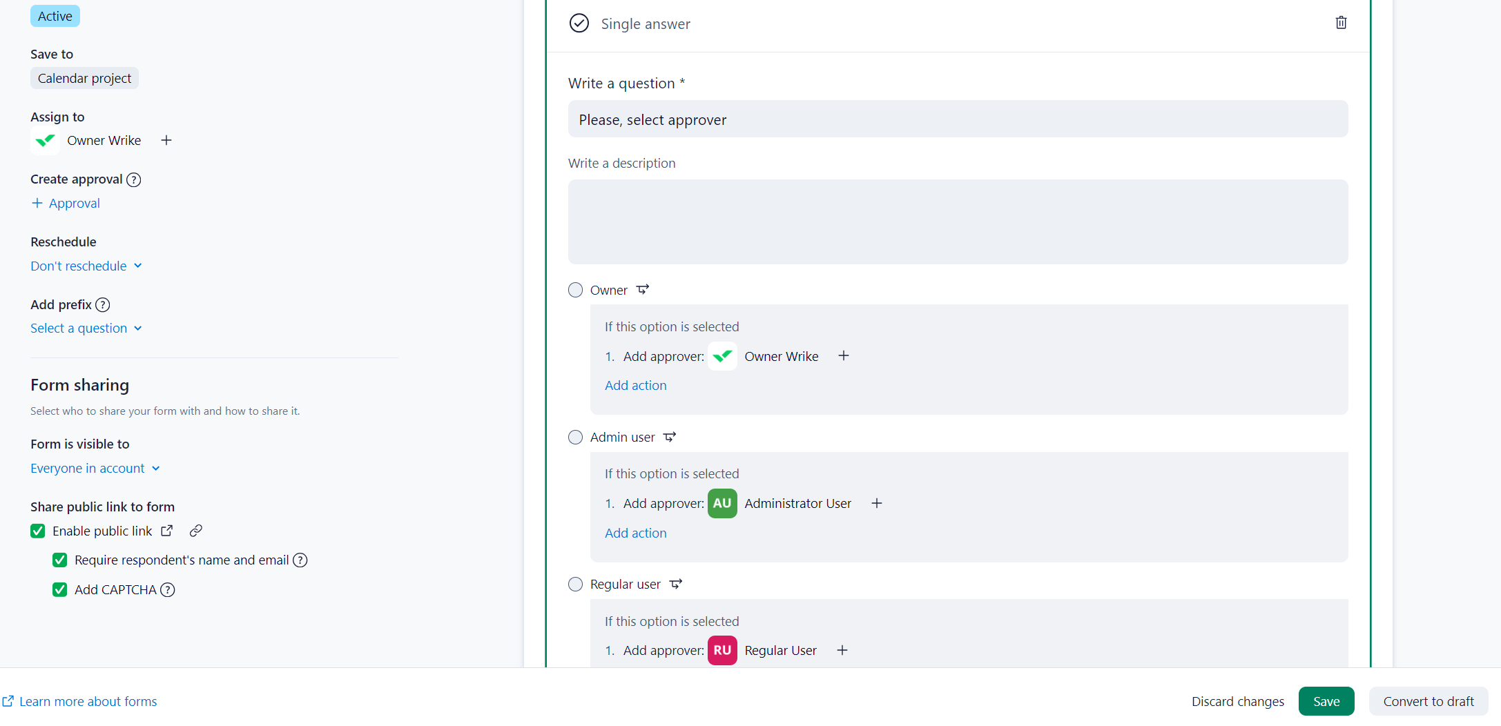Screen dimensions: 1501x726
Task: Click Add action under Owner option
Action: pyautogui.click(x=635, y=385)
